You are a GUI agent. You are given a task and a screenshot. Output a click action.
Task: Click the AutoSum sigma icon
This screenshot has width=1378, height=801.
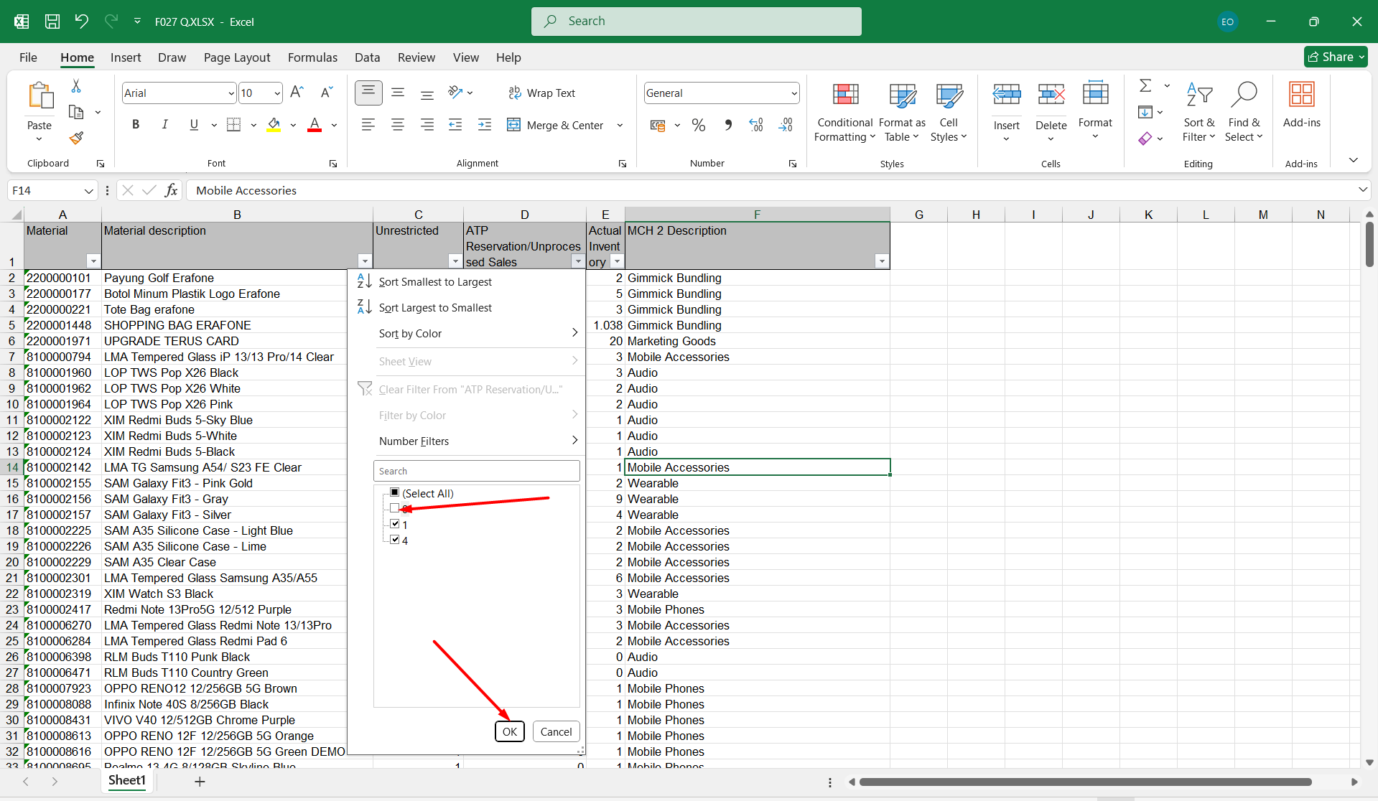pos(1145,86)
